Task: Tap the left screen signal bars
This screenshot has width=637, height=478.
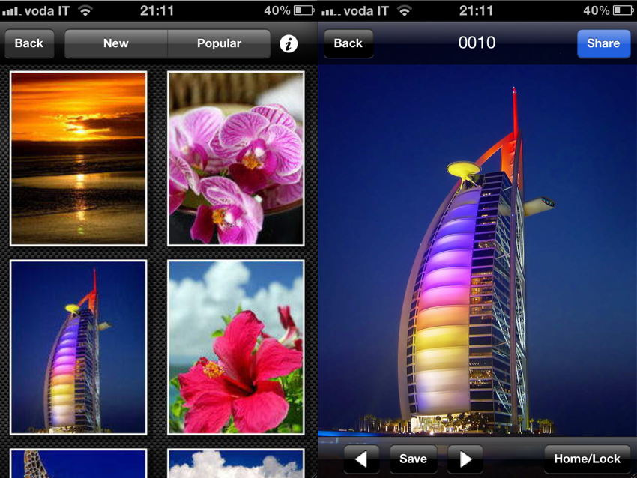Action: click(x=10, y=11)
